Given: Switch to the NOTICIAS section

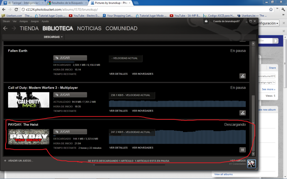Looking at the screenshot, I should [x=89, y=28].
